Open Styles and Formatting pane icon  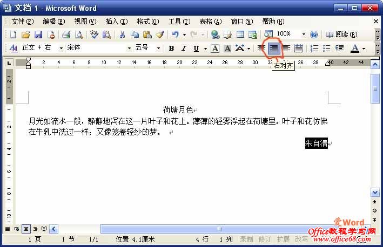[x=14, y=48]
